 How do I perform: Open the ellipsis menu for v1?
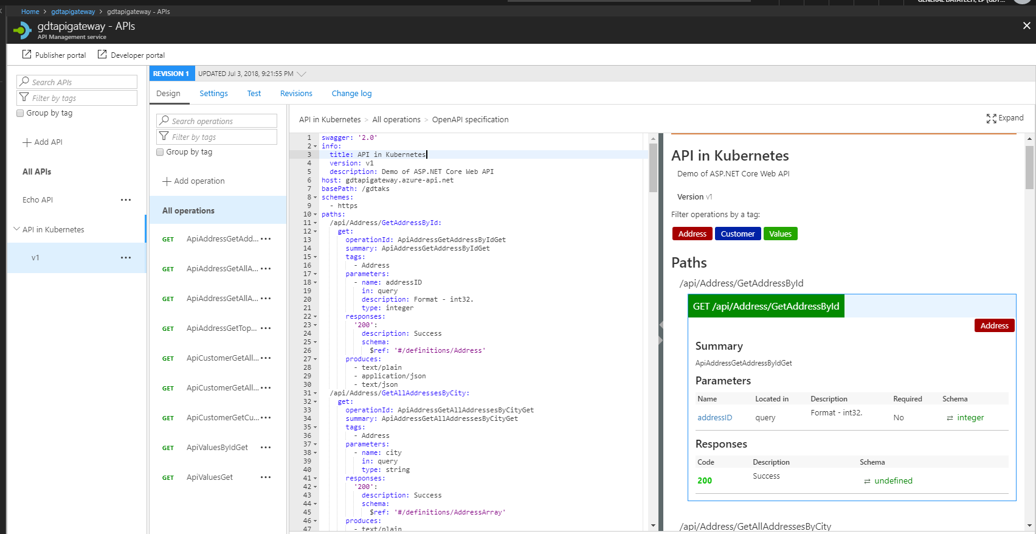point(126,257)
